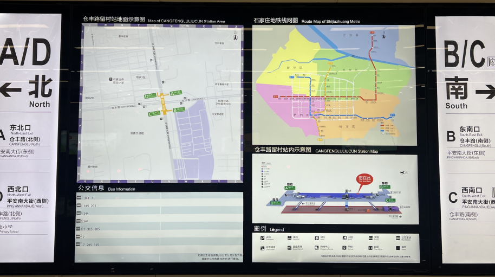Click the right arrow beside South sign
Viewport: 495px width, 277px height.
(x=485, y=91)
